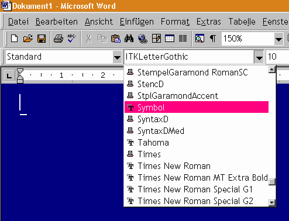Open the Standard style dropdown arrow

click(117, 57)
